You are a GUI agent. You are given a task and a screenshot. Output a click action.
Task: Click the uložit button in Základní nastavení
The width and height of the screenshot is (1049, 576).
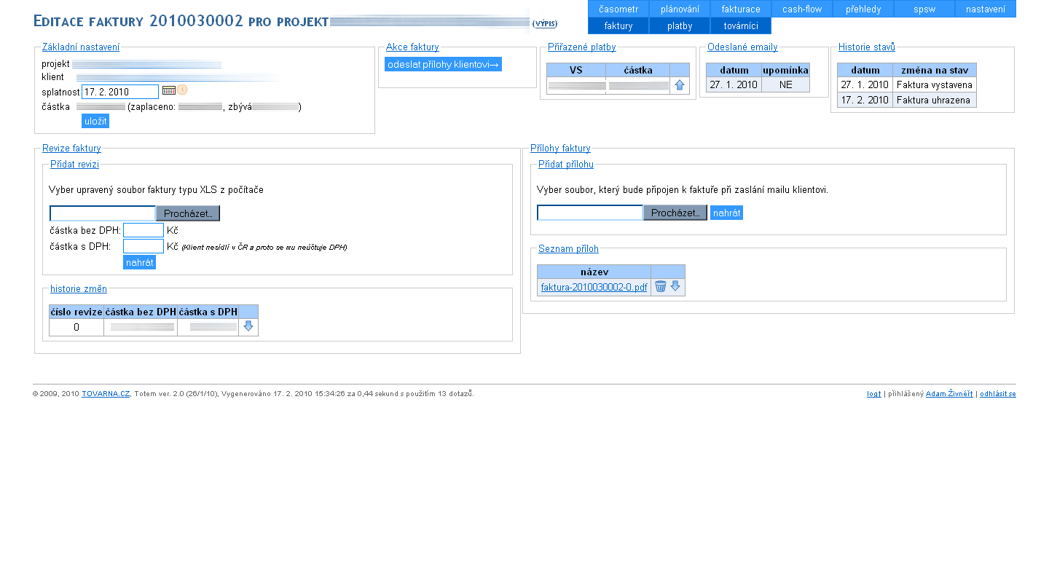[x=95, y=121]
